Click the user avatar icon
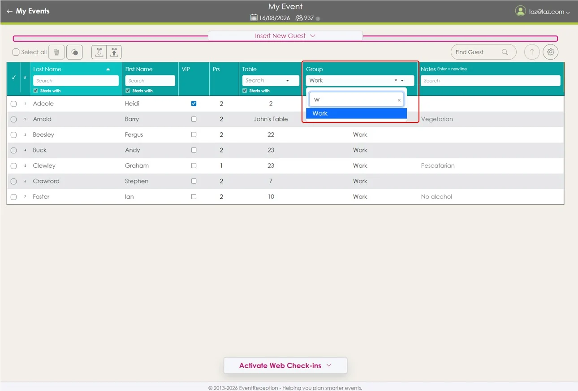The width and height of the screenshot is (578, 391). point(520,11)
